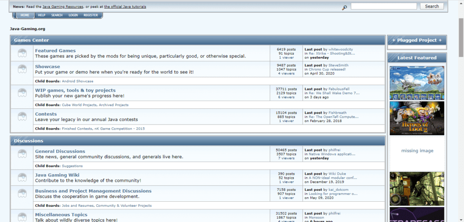This screenshot has height=222, width=464.
Task: Open the Android Showcase child board
Action: pyautogui.click(x=77, y=81)
